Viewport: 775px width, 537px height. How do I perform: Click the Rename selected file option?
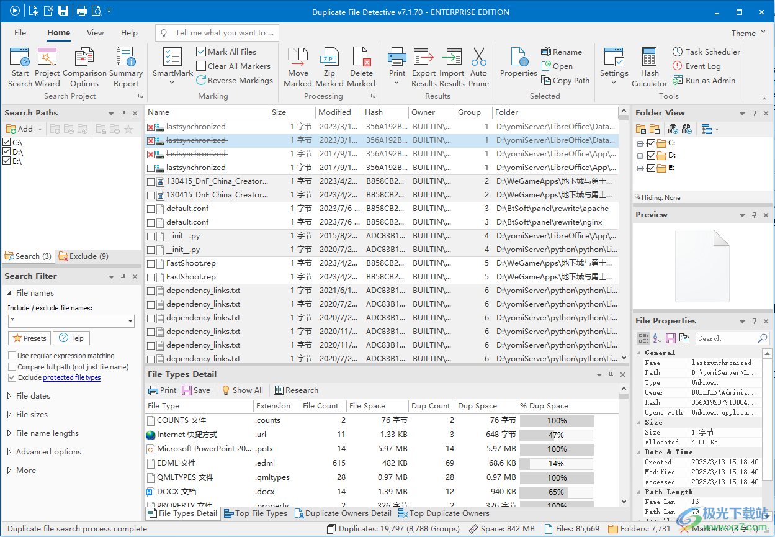562,52
